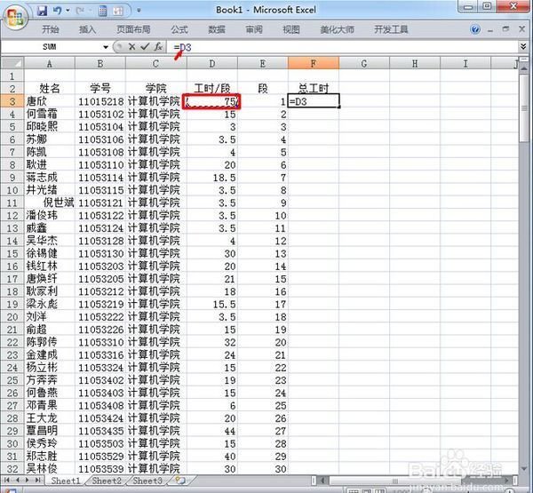
Task: Open the undo history dropdown arrow
Action: pyautogui.click(x=68, y=11)
